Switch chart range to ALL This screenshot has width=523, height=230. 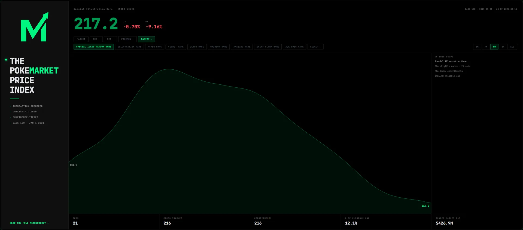click(512, 47)
